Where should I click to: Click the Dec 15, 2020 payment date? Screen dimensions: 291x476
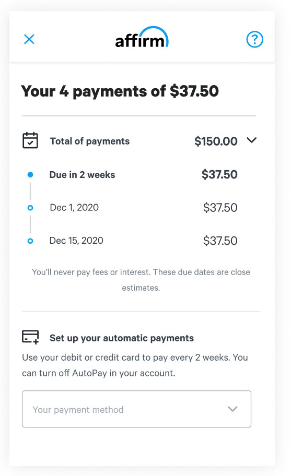tap(76, 241)
